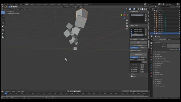181x102 pixels.
Task: Click the Render samples value field
Action: click(x=173, y=45)
